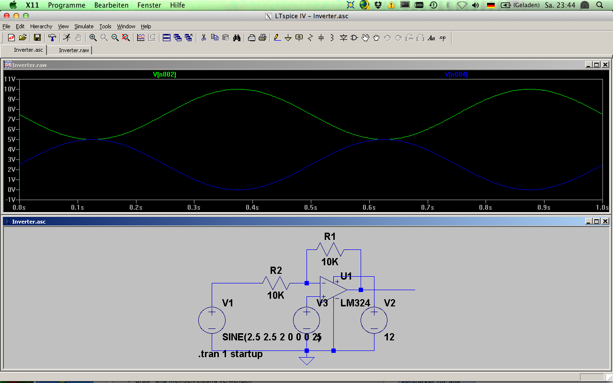The image size is (613, 383).
Task: Click the U1 op-amp triangle symbol
Action: 333,289
